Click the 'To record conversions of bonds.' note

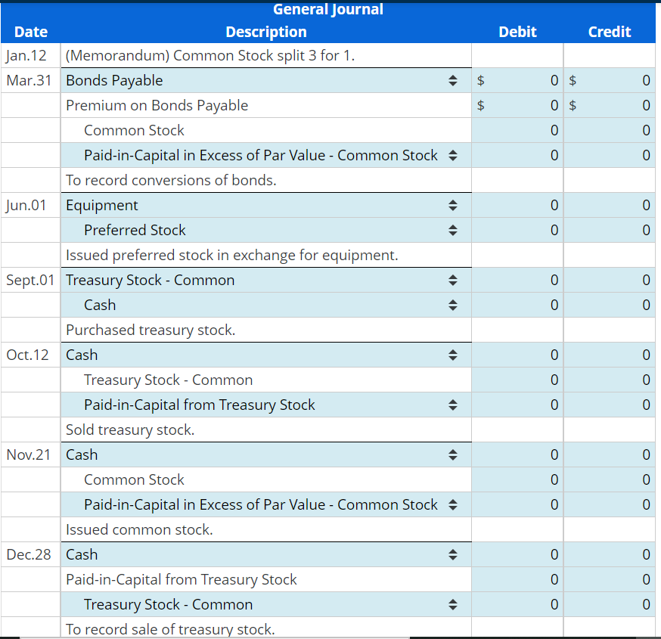click(x=171, y=181)
